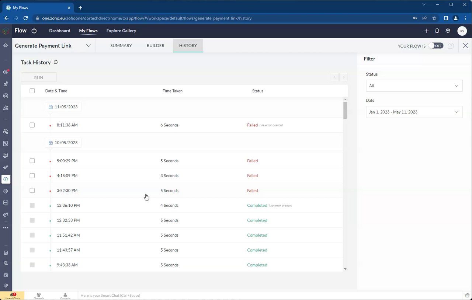Check the select-all checkbox in table header
The height and width of the screenshot is (300, 472).
(x=32, y=91)
